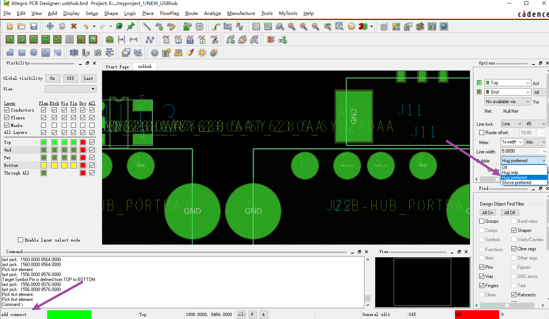The image size is (549, 319).
Task: Click the Zoom Out magnifier
Action: 315,26
